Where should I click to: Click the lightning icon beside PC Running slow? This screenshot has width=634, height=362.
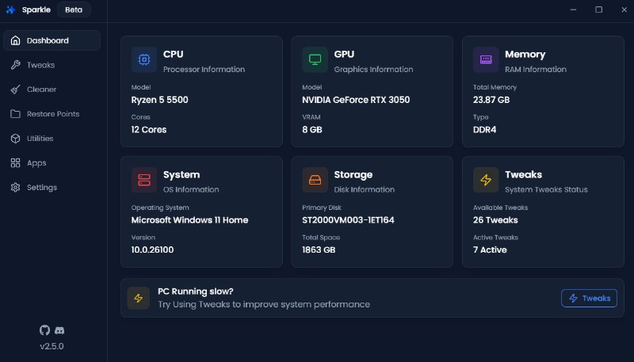(139, 298)
